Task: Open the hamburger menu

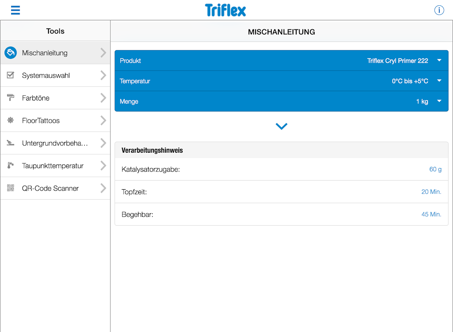Action: click(x=15, y=10)
